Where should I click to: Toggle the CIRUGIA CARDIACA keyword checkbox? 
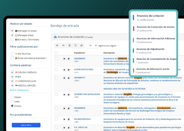12,72
